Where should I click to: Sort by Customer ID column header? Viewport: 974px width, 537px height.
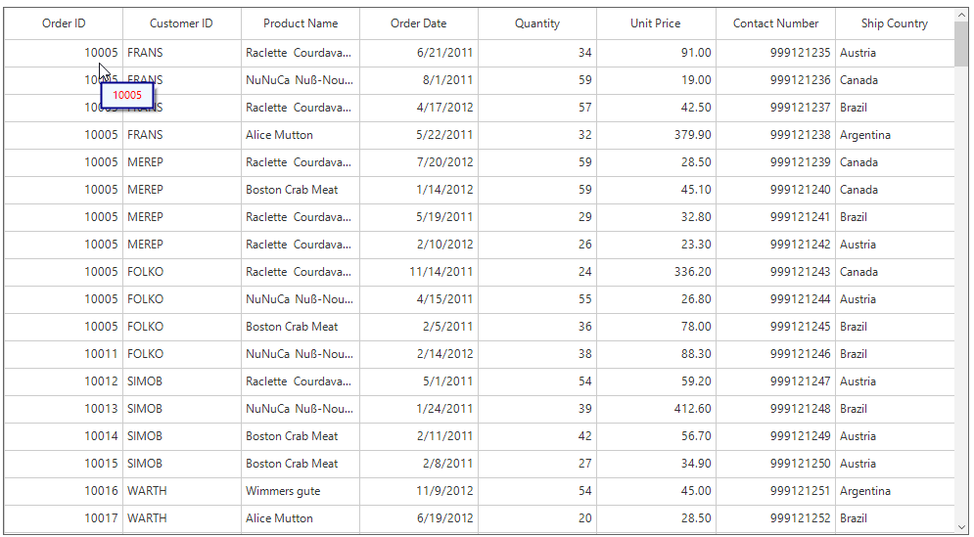[181, 23]
